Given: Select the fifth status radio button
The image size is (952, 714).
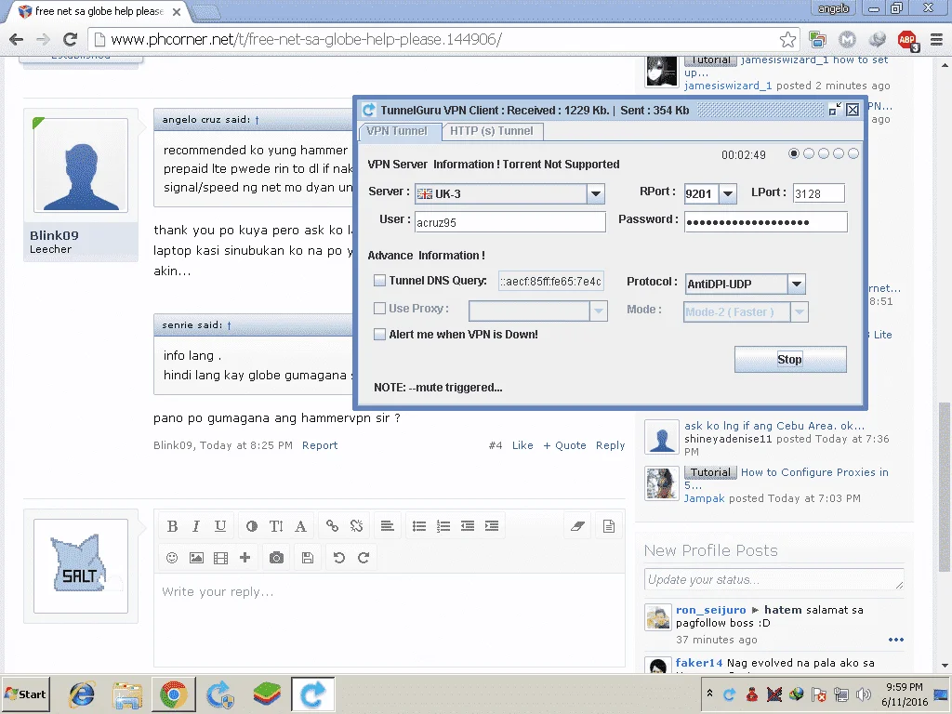Looking at the screenshot, I should coord(853,153).
